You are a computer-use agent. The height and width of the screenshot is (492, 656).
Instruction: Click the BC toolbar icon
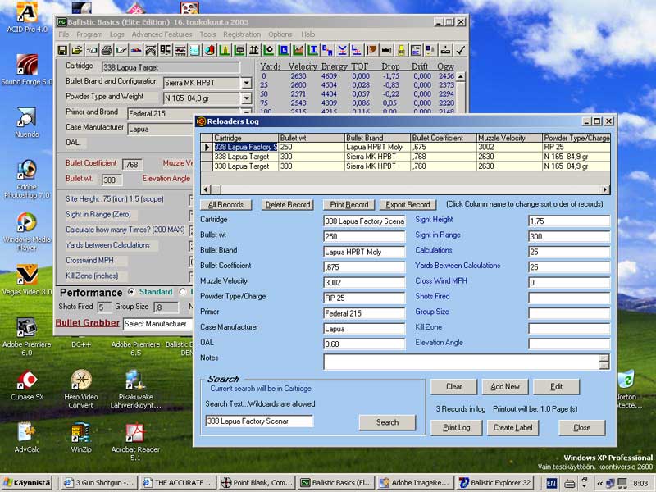[166, 50]
